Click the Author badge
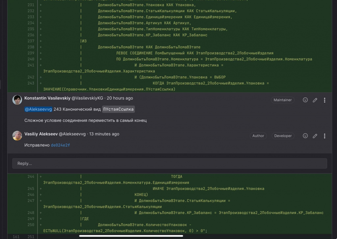This screenshot has width=337, height=239. point(258,136)
